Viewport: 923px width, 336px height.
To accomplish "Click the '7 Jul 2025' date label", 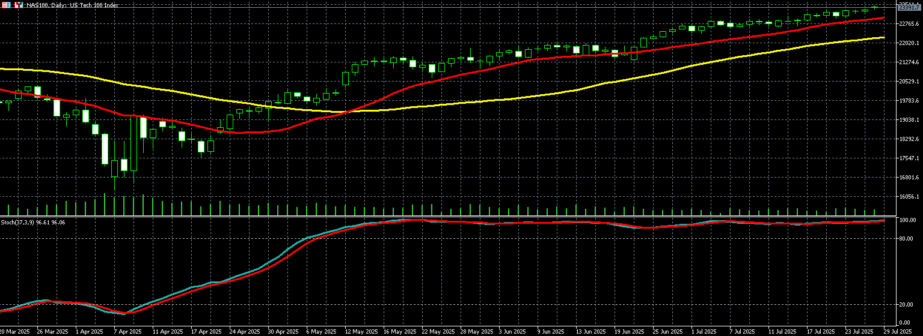I will pos(744,331).
